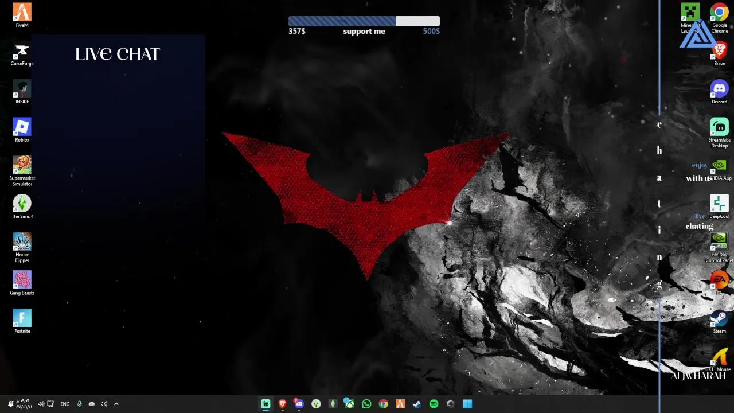
Task: Launch the CurseForge desktop shortcut
Action: tap(22, 54)
